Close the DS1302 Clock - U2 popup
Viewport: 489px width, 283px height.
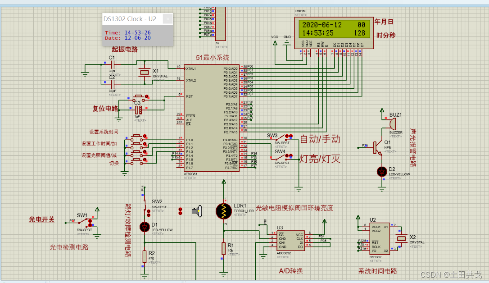168,19
